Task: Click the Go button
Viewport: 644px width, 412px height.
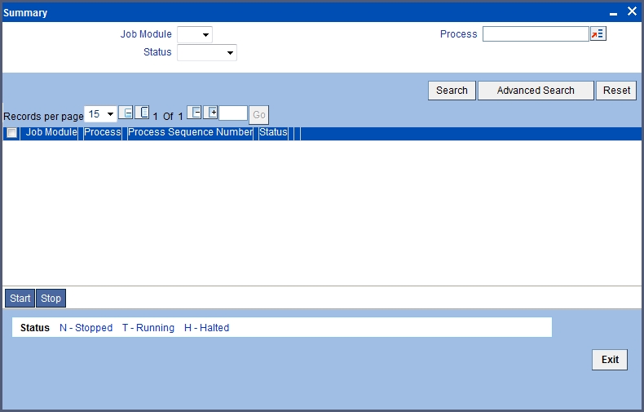Action: tap(258, 115)
